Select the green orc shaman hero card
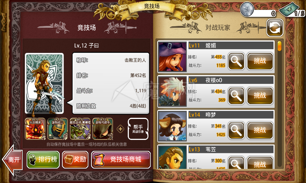Image resolution: width=306 pixels, height=183 pixels. click(80, 129)
